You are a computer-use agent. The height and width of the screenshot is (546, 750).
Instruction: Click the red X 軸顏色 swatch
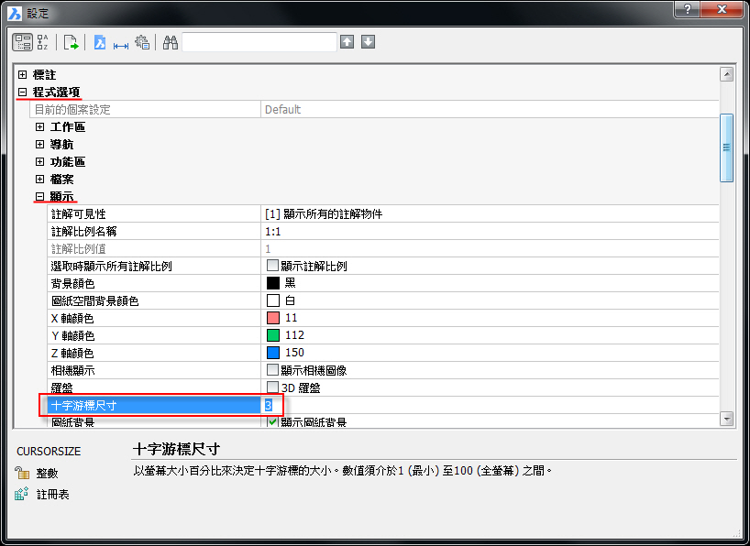pyautogui.click(x=273, y=318)
